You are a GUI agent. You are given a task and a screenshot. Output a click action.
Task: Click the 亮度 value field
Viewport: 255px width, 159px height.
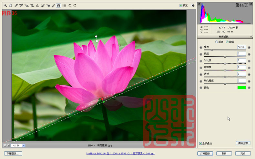[241, 54]
